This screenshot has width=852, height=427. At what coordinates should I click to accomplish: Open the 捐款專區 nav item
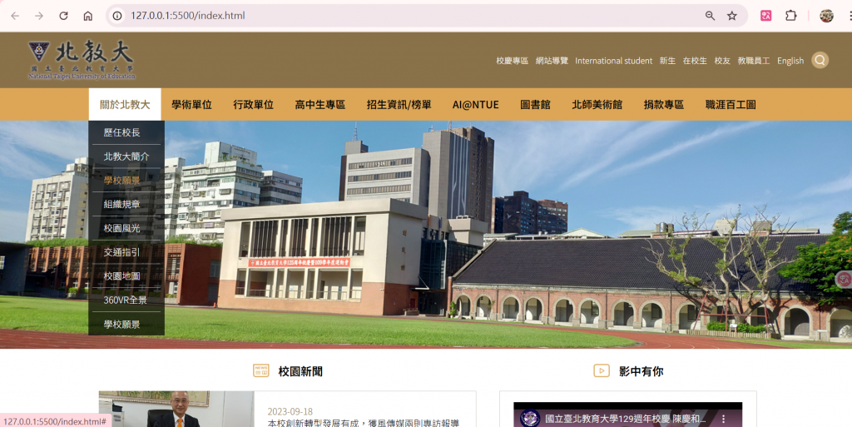coord(663,104)
